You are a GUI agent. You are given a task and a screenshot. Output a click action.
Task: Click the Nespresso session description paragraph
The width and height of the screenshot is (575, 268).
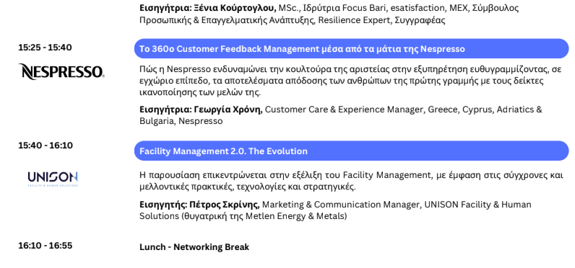point(350,81)
